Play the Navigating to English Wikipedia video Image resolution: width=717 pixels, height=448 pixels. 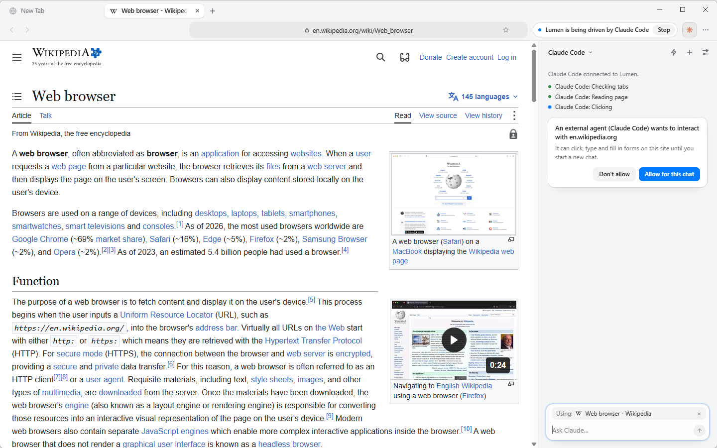click(454, 340)
